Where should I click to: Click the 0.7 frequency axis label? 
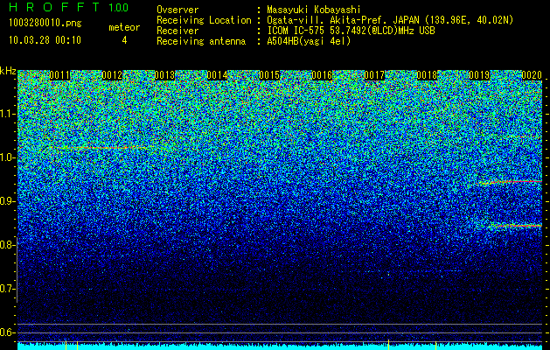click(x=8, y=289)
